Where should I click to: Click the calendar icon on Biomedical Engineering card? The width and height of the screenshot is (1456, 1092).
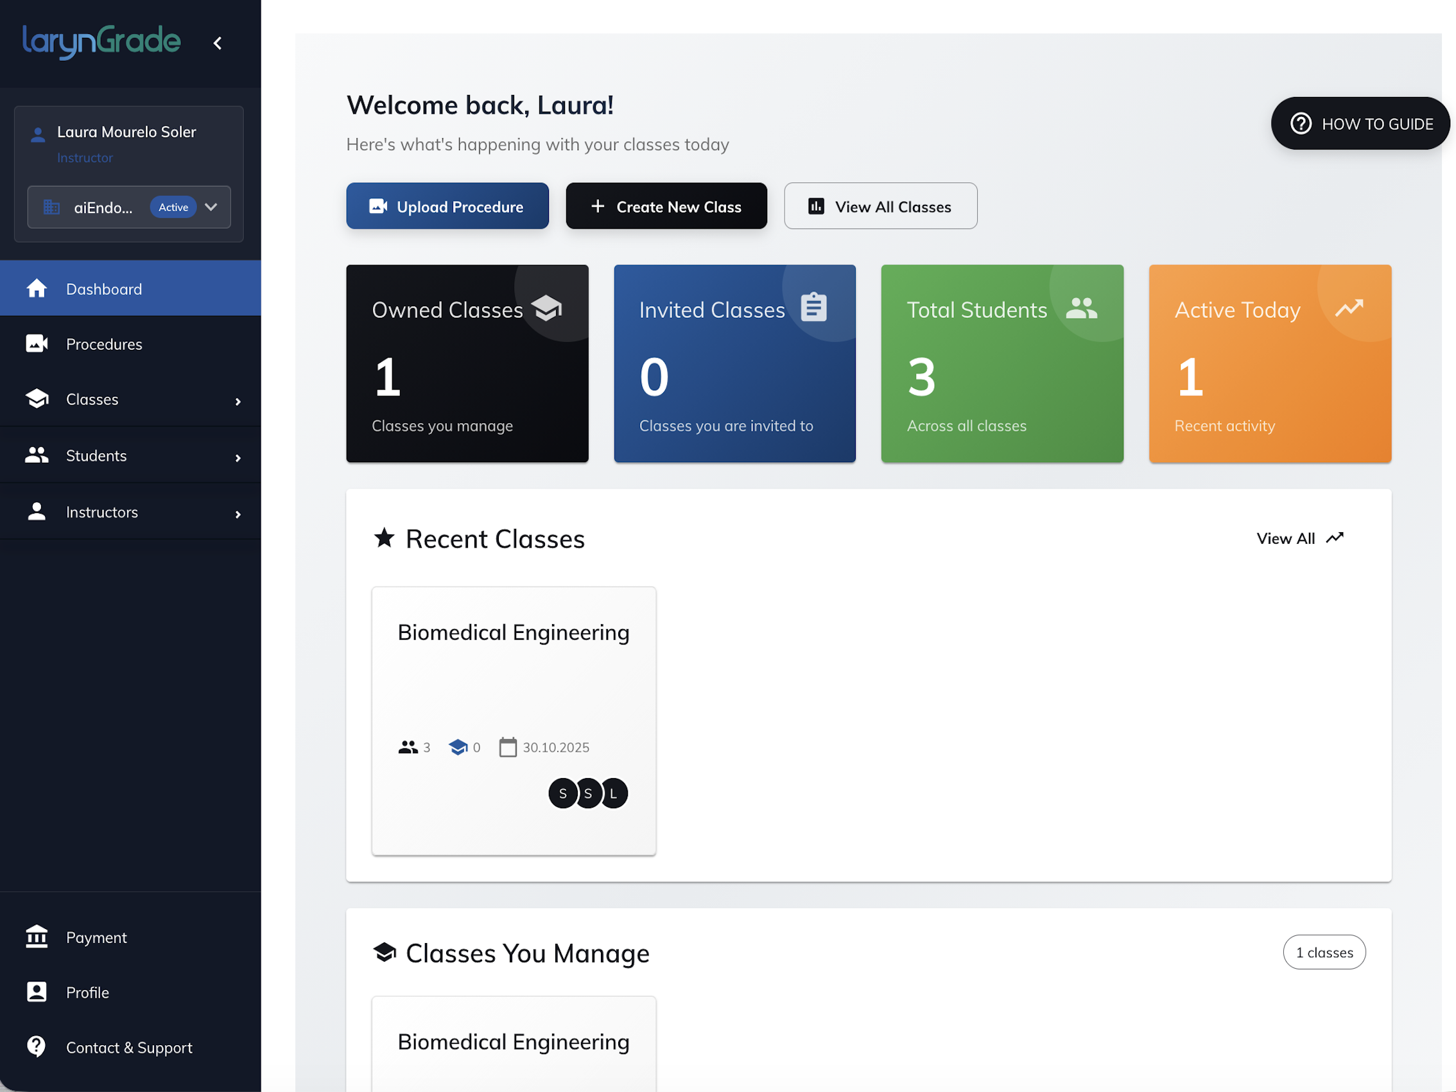508,747
